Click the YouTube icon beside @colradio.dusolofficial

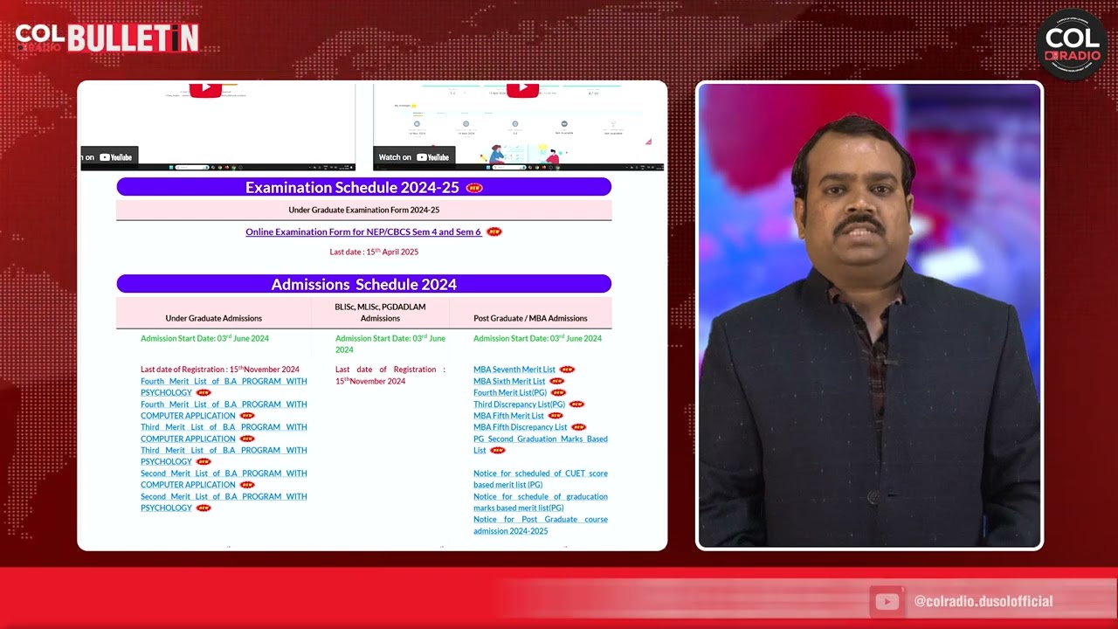pyautogui.click(x=887, y=601)
